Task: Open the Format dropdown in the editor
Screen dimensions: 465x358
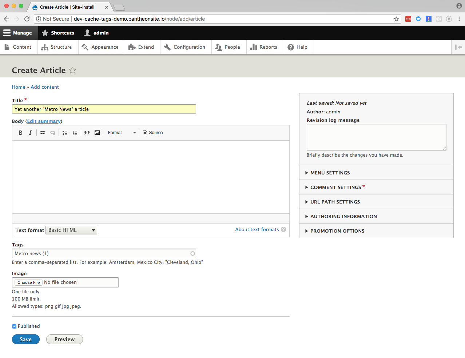Action: coord(121,132)
